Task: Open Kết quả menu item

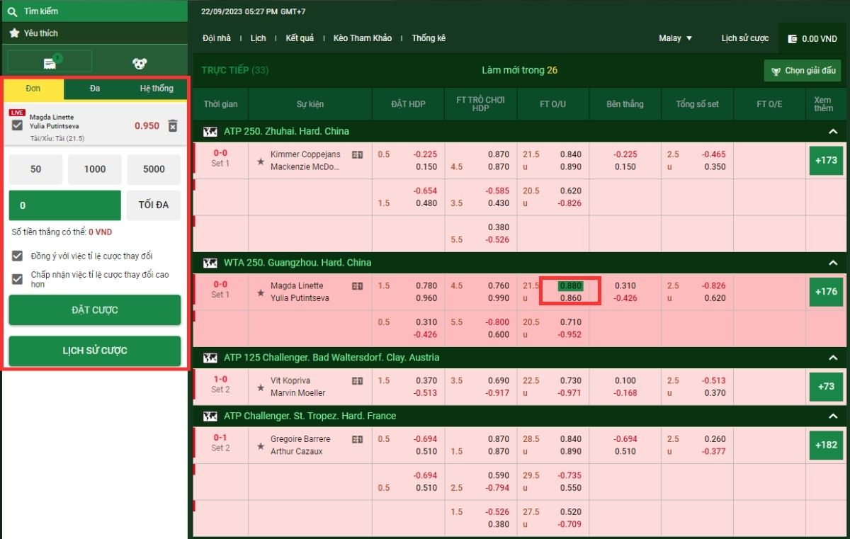Action: coord(300,38)
